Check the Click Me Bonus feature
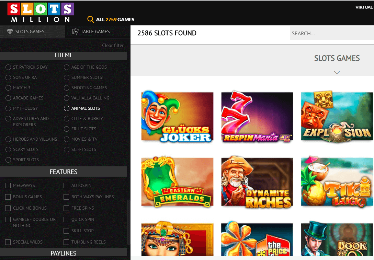 pyautogui.click(x=8, y=208)
